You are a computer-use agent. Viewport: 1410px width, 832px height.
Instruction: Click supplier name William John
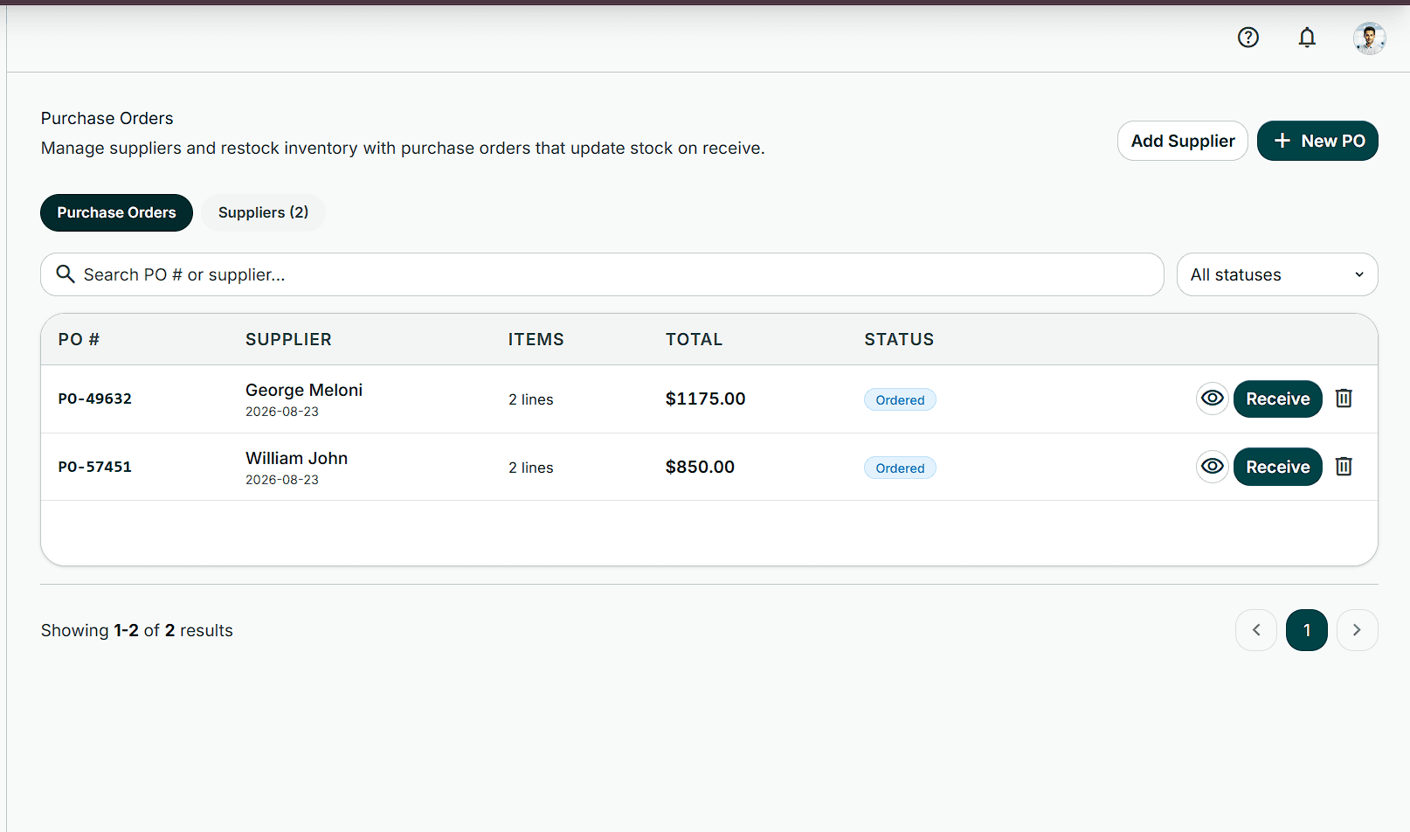(296, 458)
